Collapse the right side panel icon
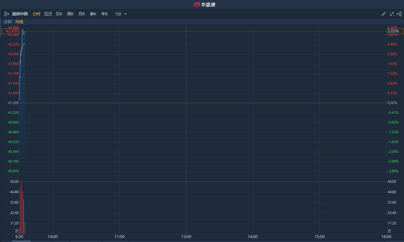The width and height of the screenshot is (404, 242). point(399,14)
